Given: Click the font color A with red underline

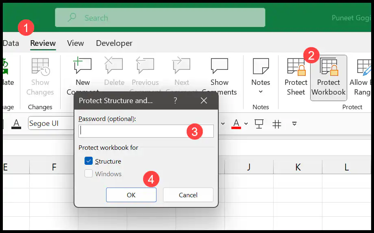Looking at the screenshot, I should point(236,124).
